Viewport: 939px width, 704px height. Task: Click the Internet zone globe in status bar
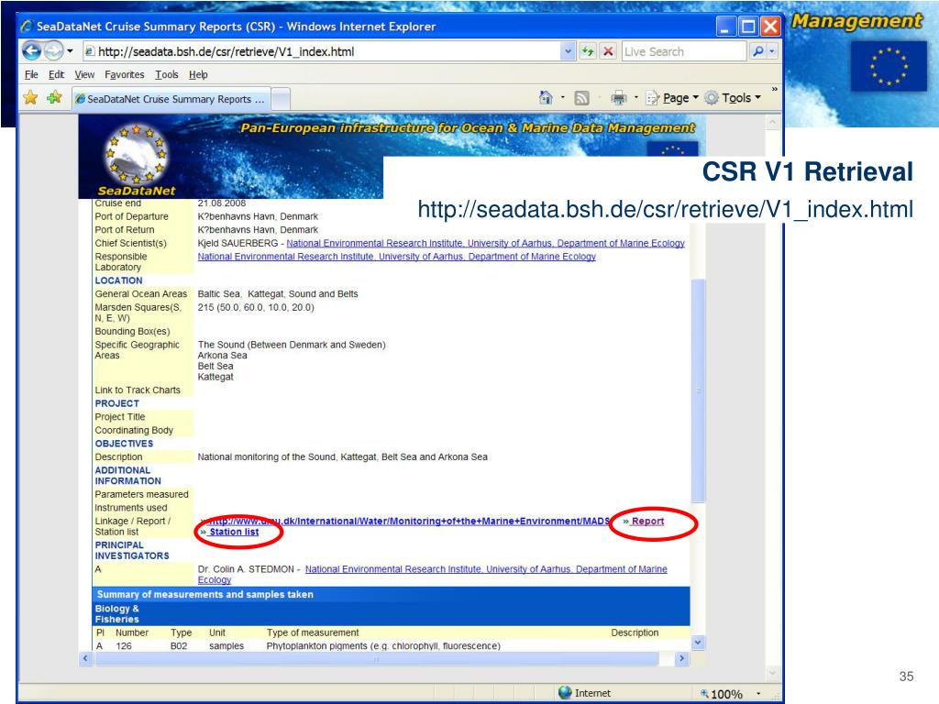[565, 693]
